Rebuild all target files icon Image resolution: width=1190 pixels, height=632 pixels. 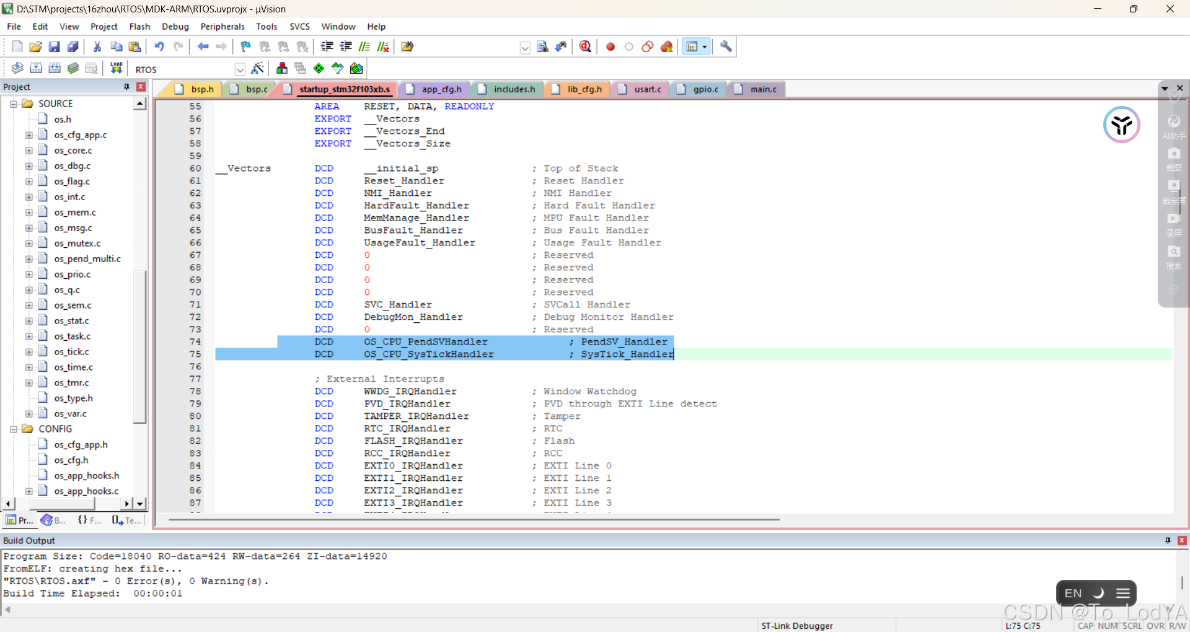coord(55,68)
